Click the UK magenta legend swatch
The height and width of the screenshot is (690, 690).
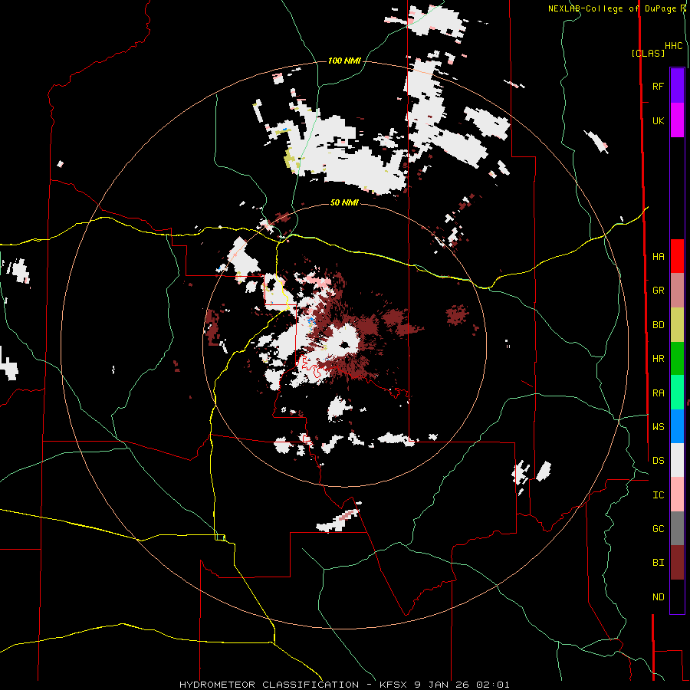pos(677,120)
